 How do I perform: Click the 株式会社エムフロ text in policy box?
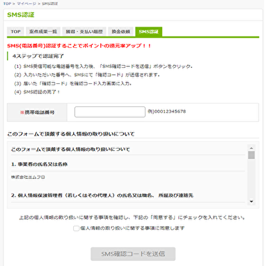coord(28,177)
